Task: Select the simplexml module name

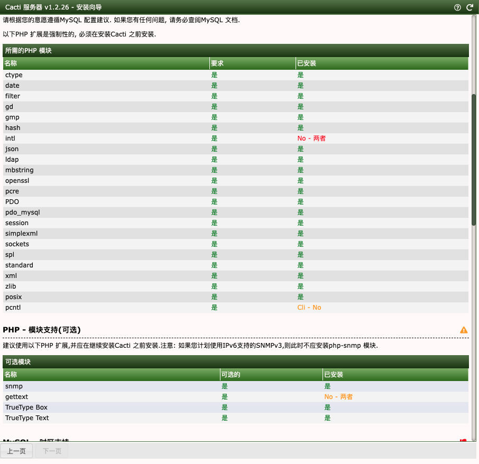Action: pyautogui.click(x=21, y=234)
